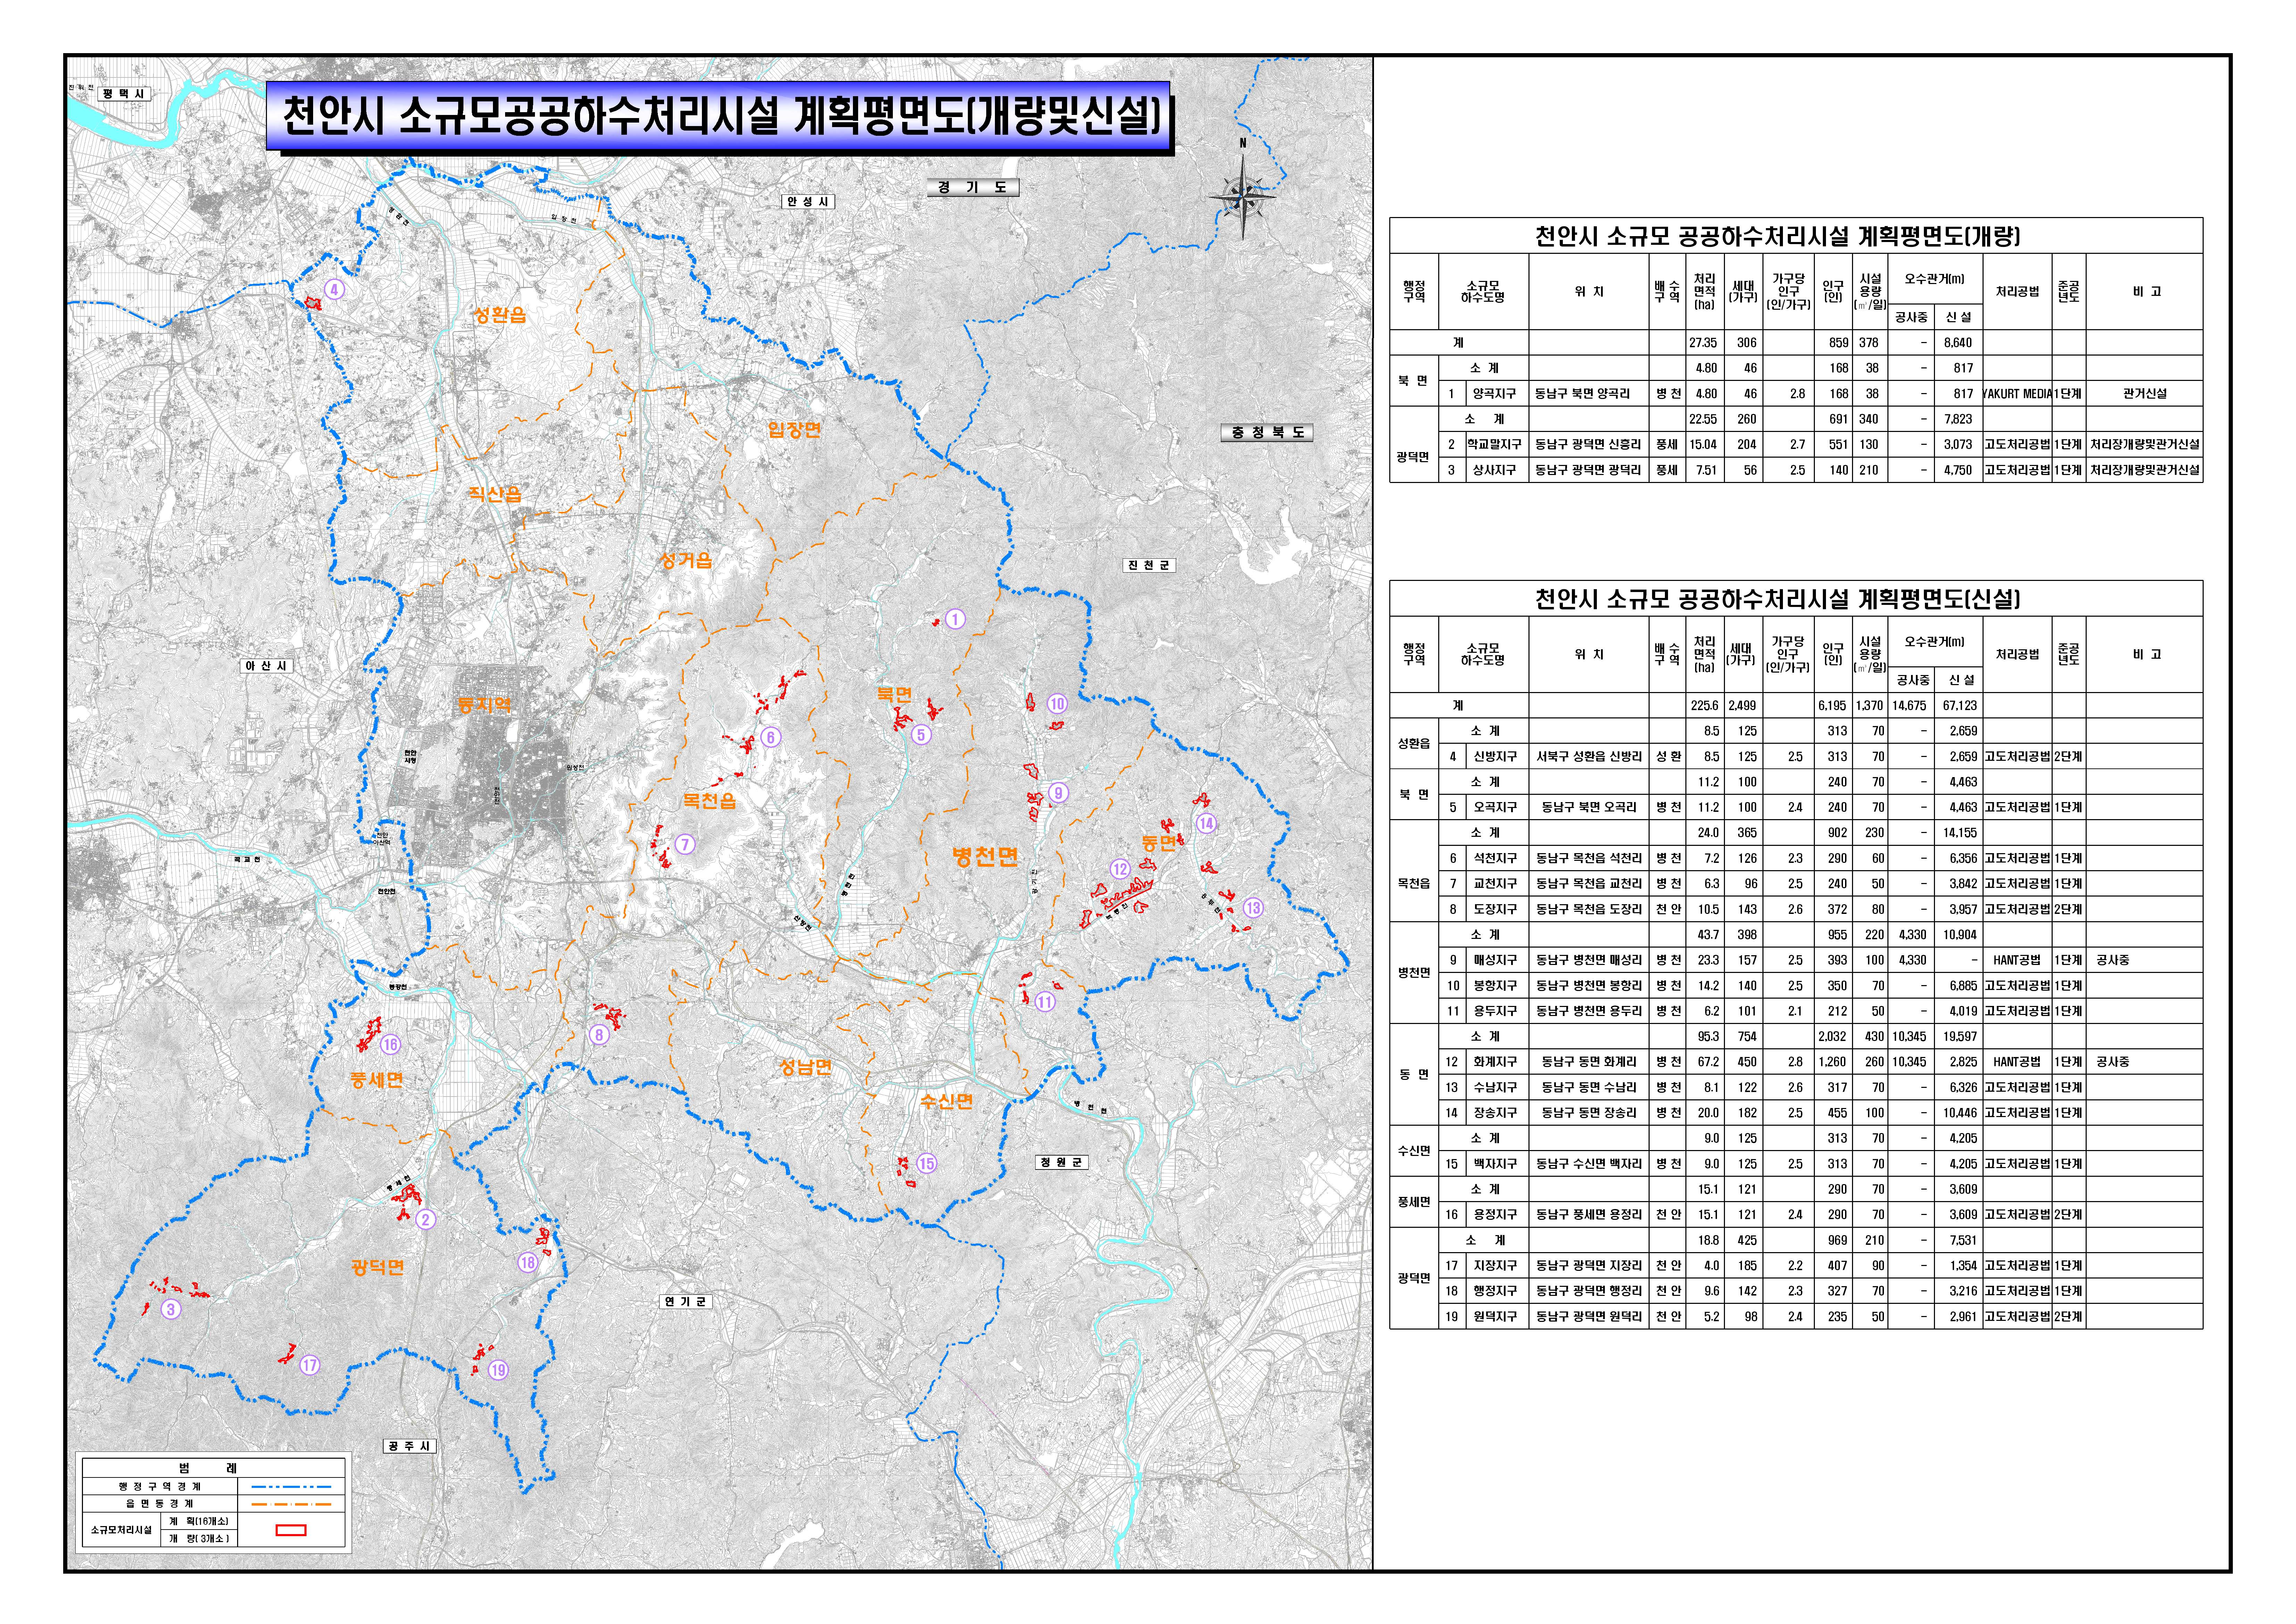Click the blue boundary line in legend
Viewport: 2296px width, 1624px height.
click(291, 1486)
